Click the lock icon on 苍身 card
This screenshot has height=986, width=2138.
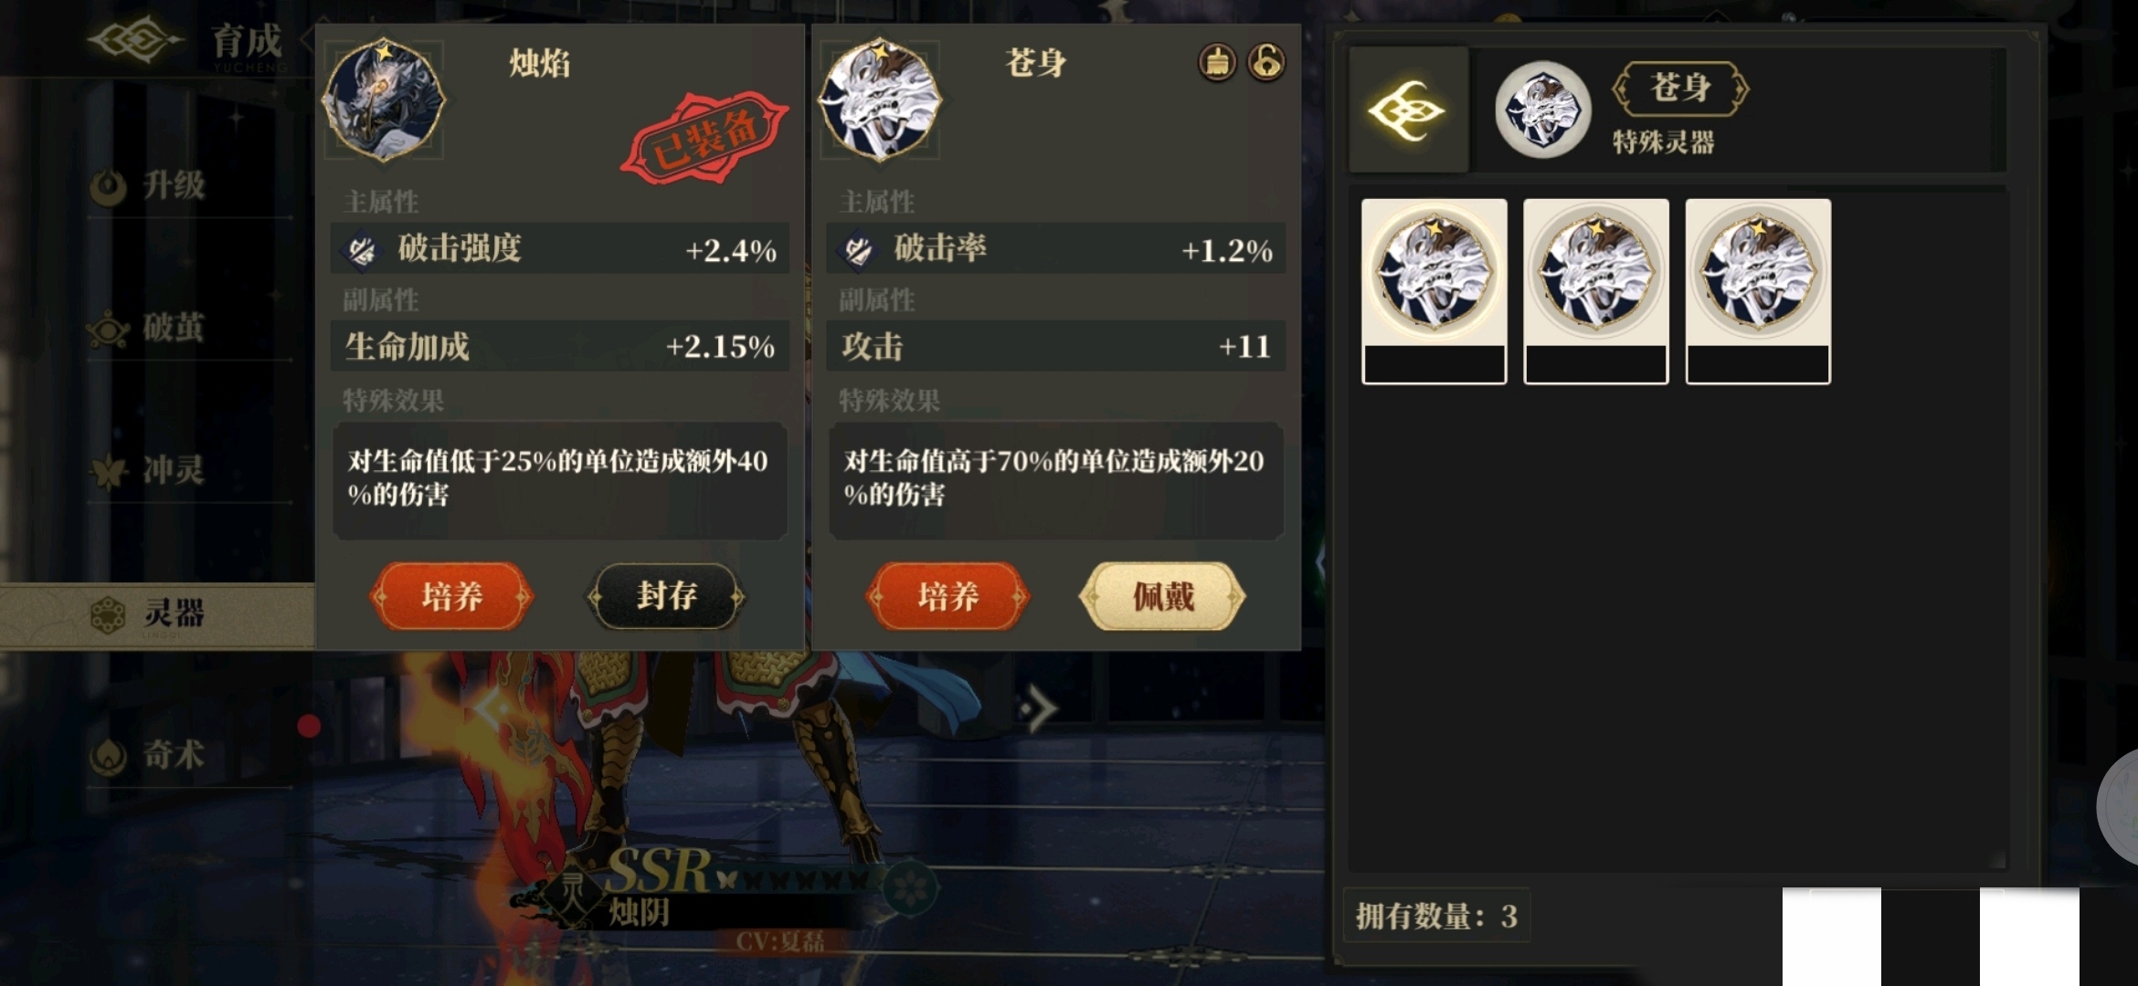[x=1266, y=63]
